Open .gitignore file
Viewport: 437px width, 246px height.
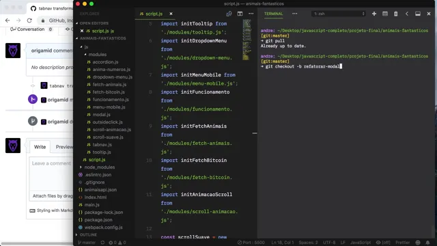95,182
